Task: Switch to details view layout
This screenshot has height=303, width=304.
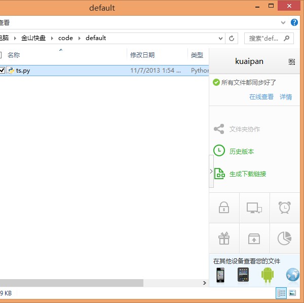Action: pos(281,293)
